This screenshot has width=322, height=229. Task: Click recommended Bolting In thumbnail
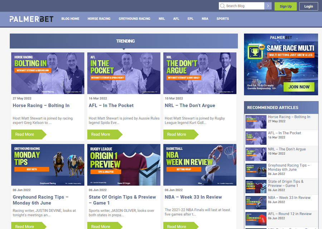pos(256,122)
